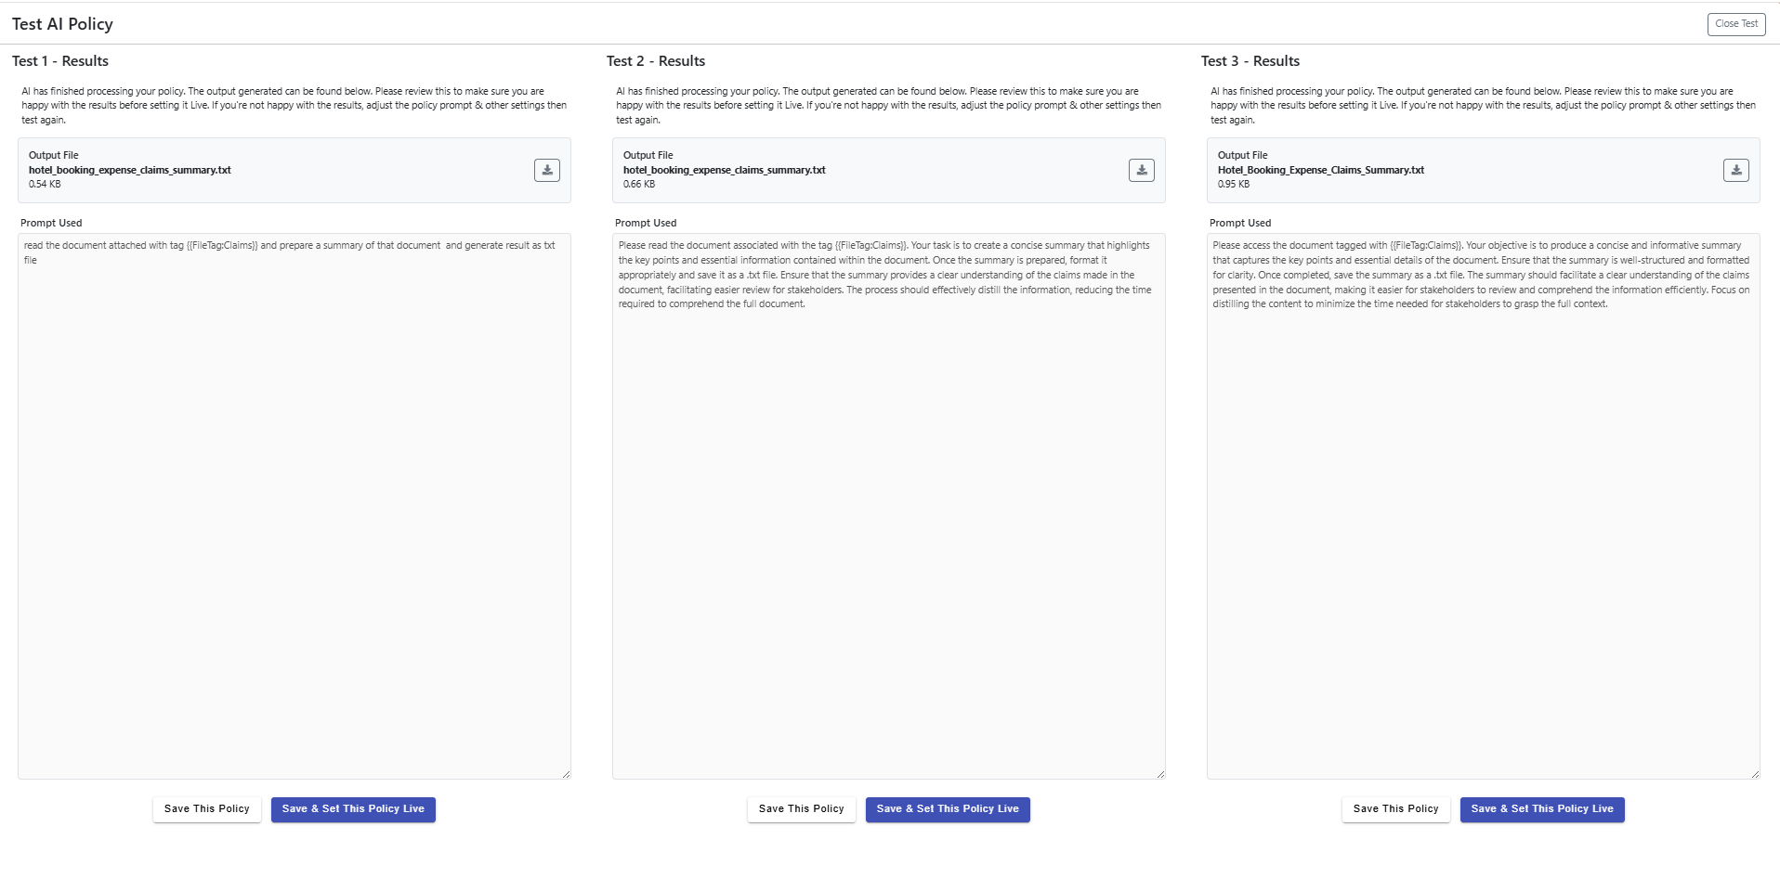1780x878 pixels.
Task: Click the Test AI Policy title
Action: [x=62, y=24]
